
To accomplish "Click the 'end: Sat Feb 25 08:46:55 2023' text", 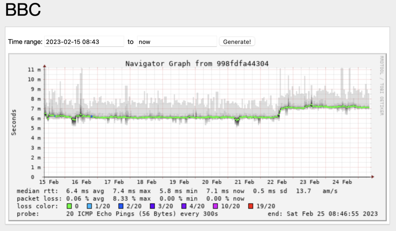I will pyautogui.click(x=323, y=214).
